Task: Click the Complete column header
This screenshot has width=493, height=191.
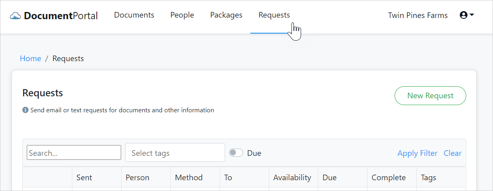Action: [x=388, y=177]
